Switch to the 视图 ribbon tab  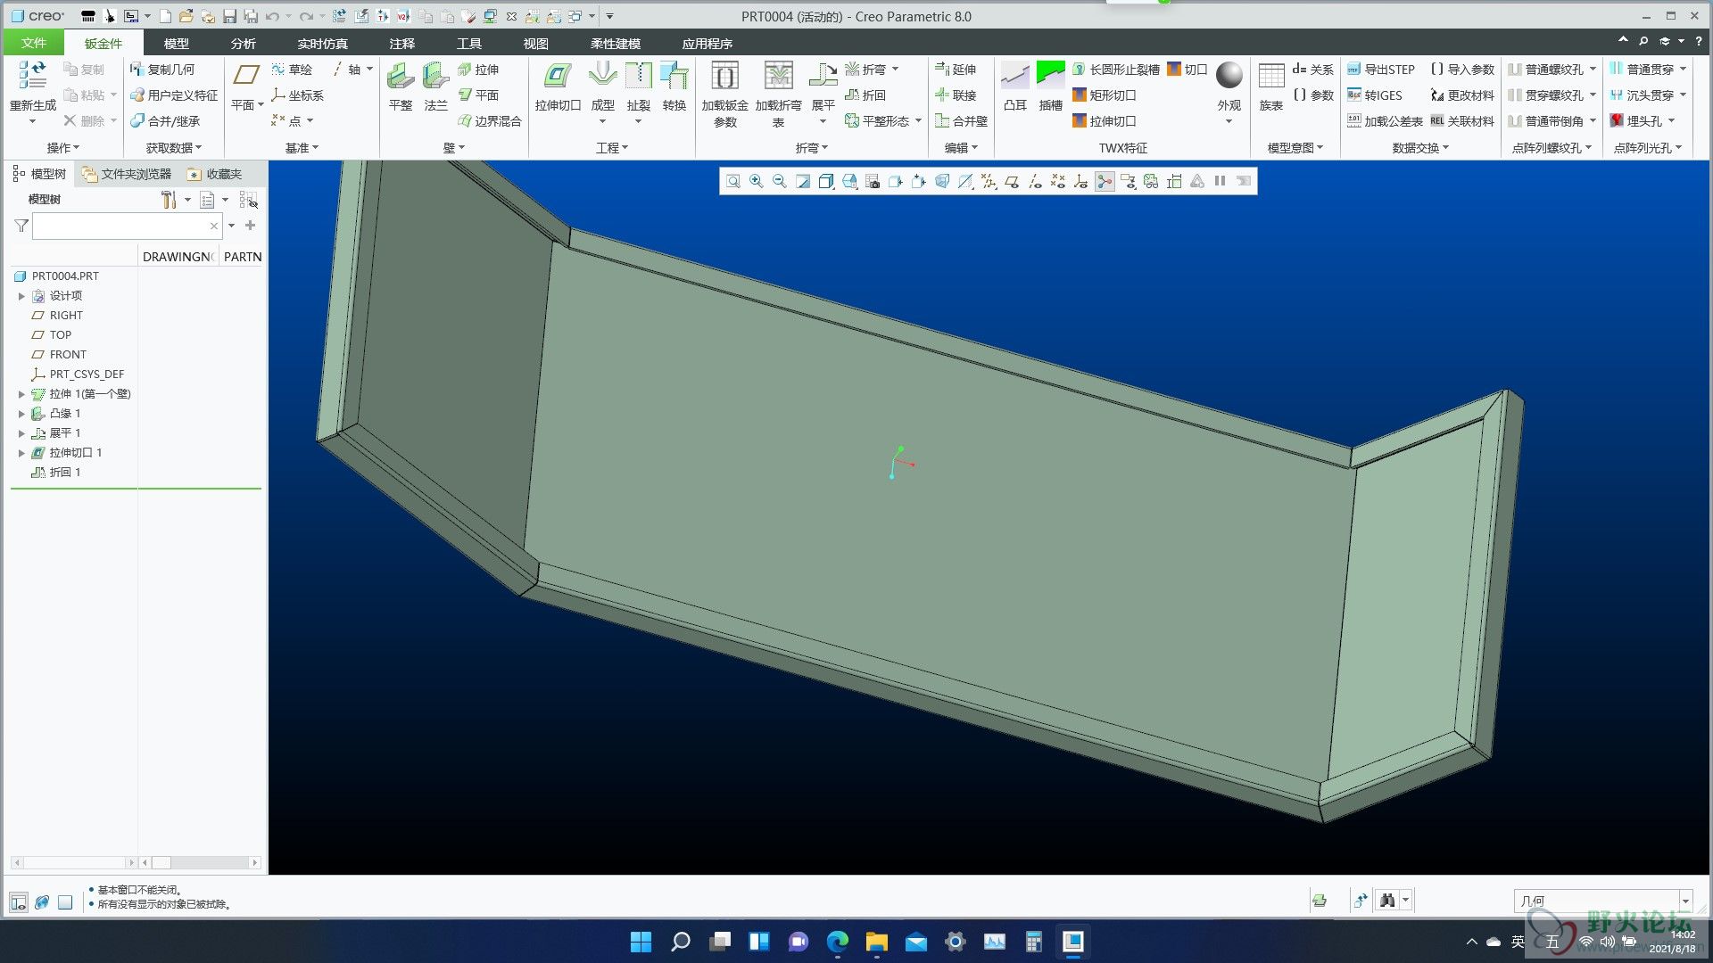tap(535, 43)
